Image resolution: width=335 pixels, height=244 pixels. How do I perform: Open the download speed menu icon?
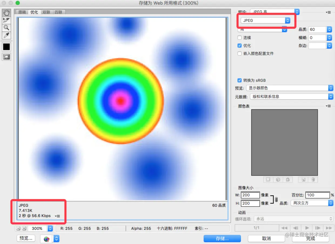[57, 216]
